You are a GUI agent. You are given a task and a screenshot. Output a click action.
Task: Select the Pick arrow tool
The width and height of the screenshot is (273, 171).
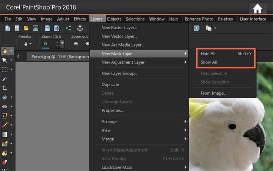[x=5, y=60]
